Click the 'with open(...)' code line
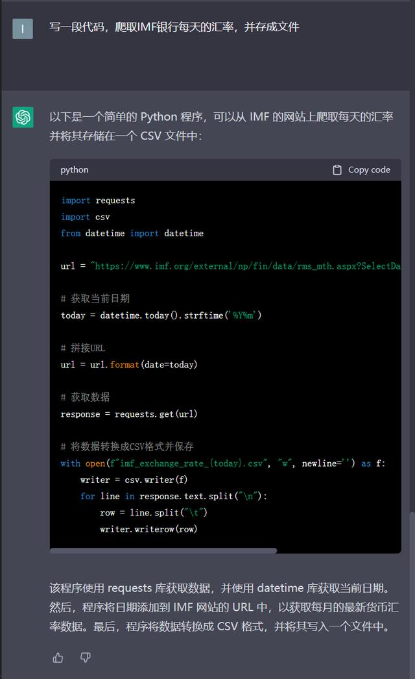This screenshot has height=679, width=415. coord(223,463)
